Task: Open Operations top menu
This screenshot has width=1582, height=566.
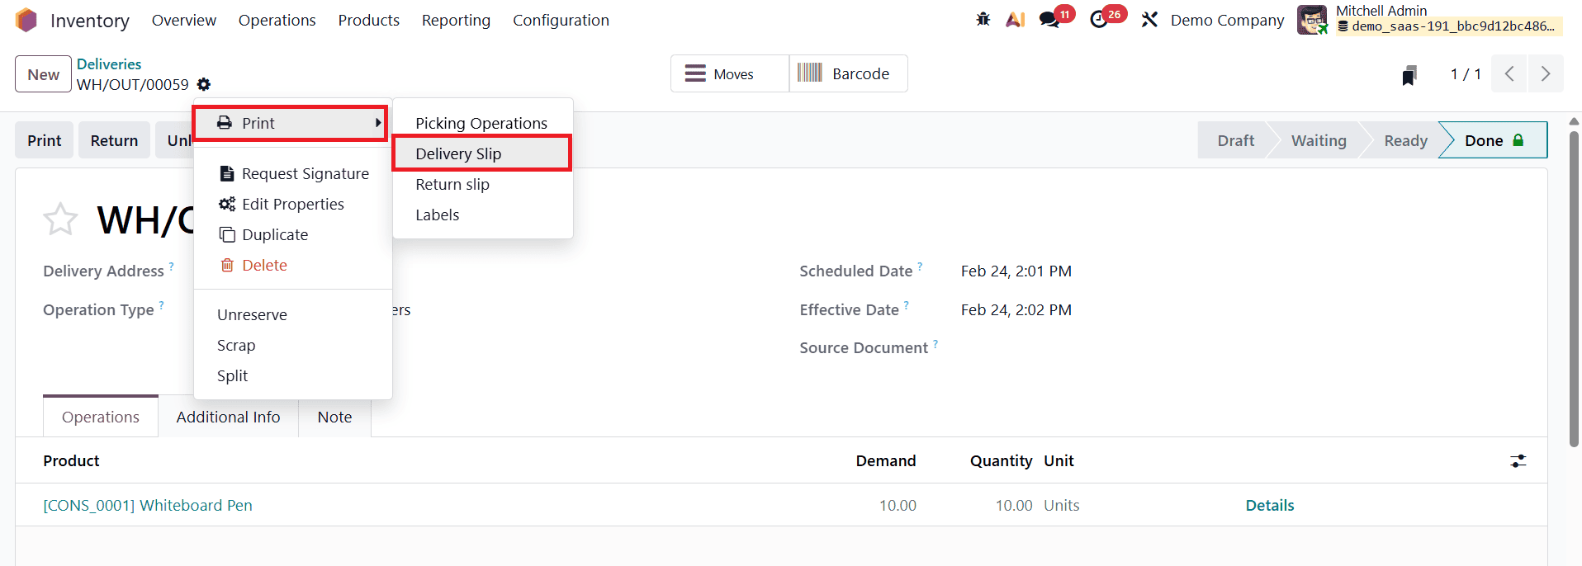Action: coord(277,20)
